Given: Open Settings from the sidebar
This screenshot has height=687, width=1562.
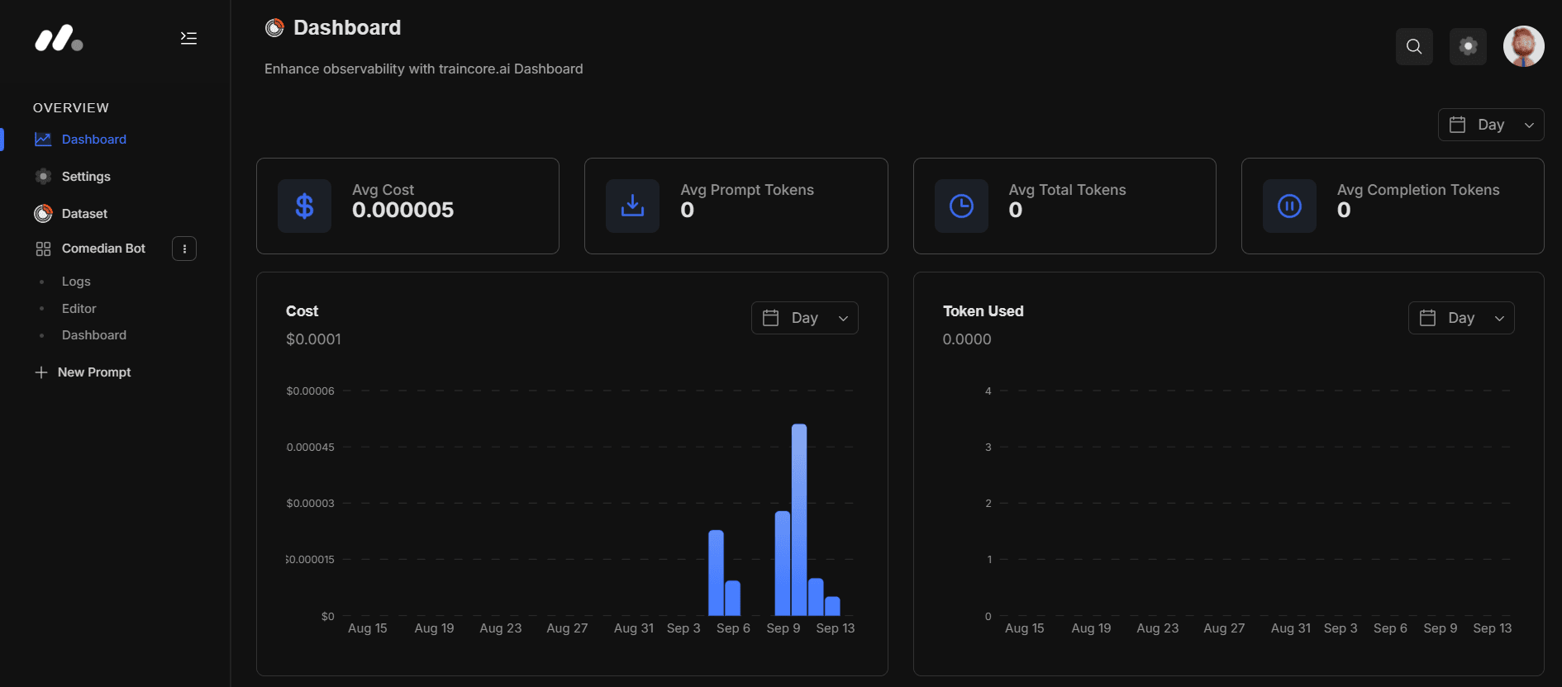Looking at the screenshot, I should [x=86, y=177].
